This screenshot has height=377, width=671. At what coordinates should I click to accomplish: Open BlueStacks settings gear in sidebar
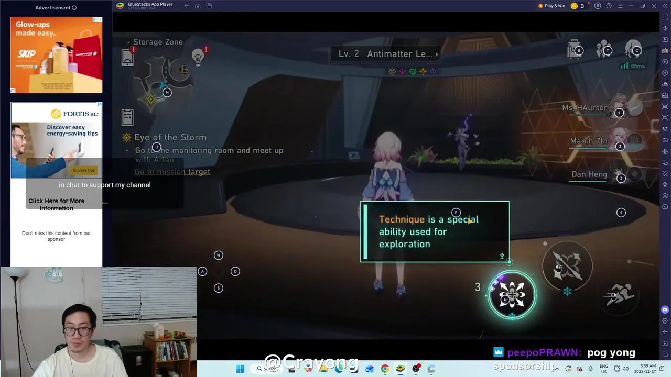665,320
